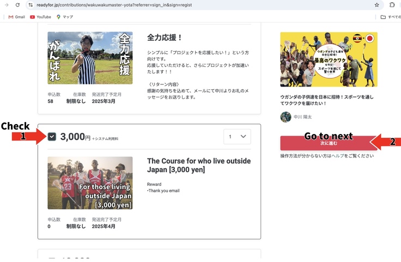The width and height of the screenshot is (401, 262).
Task: Toggle the 3,000 yen course checkbox
Action: (52, 137)
